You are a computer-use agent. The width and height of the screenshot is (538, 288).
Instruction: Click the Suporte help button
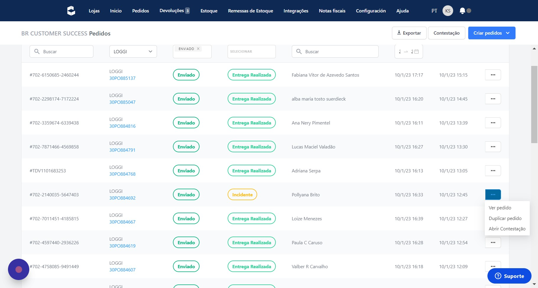click(x=509, y=276)
